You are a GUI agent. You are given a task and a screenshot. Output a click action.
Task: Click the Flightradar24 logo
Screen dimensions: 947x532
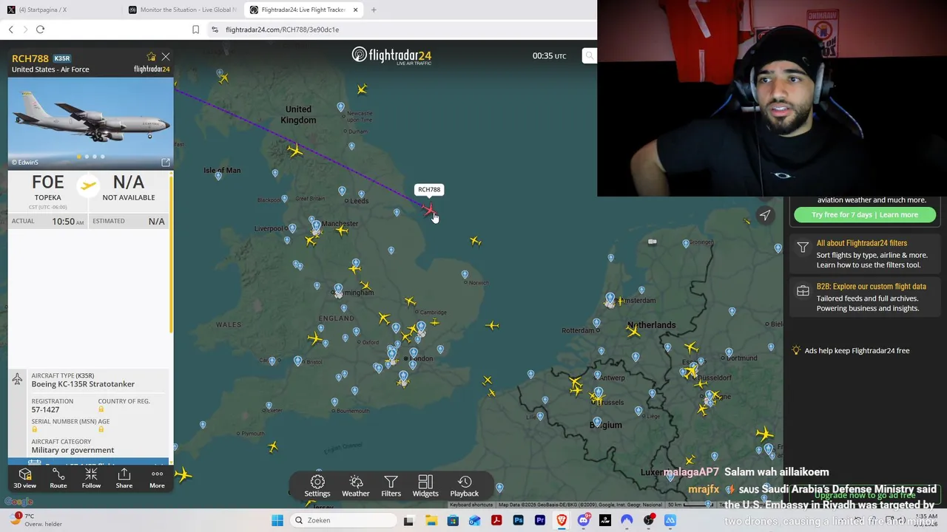tap(391, 55)
